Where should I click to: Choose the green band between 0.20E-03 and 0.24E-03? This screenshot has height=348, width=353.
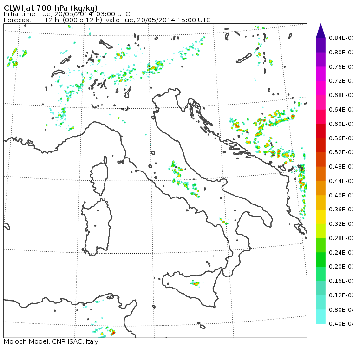coord(320,259)
